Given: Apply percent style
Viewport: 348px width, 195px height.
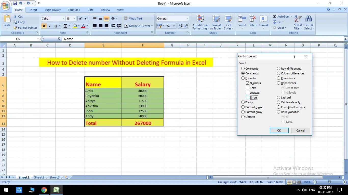Looking at the screenshot, I should [168, 26].
